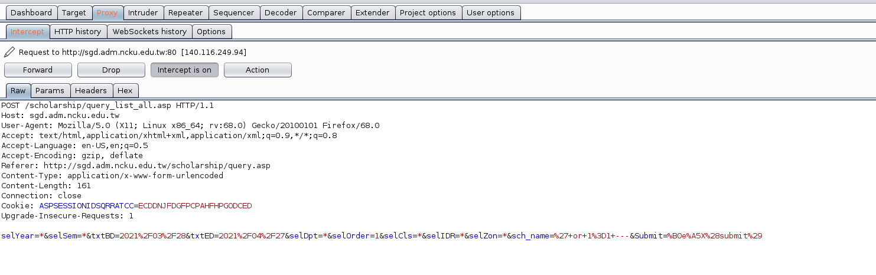This screenshot has width=876, height=275.
Task: Click the Accept-Encoding: gzip, deflate line
Action: [72, 156]
